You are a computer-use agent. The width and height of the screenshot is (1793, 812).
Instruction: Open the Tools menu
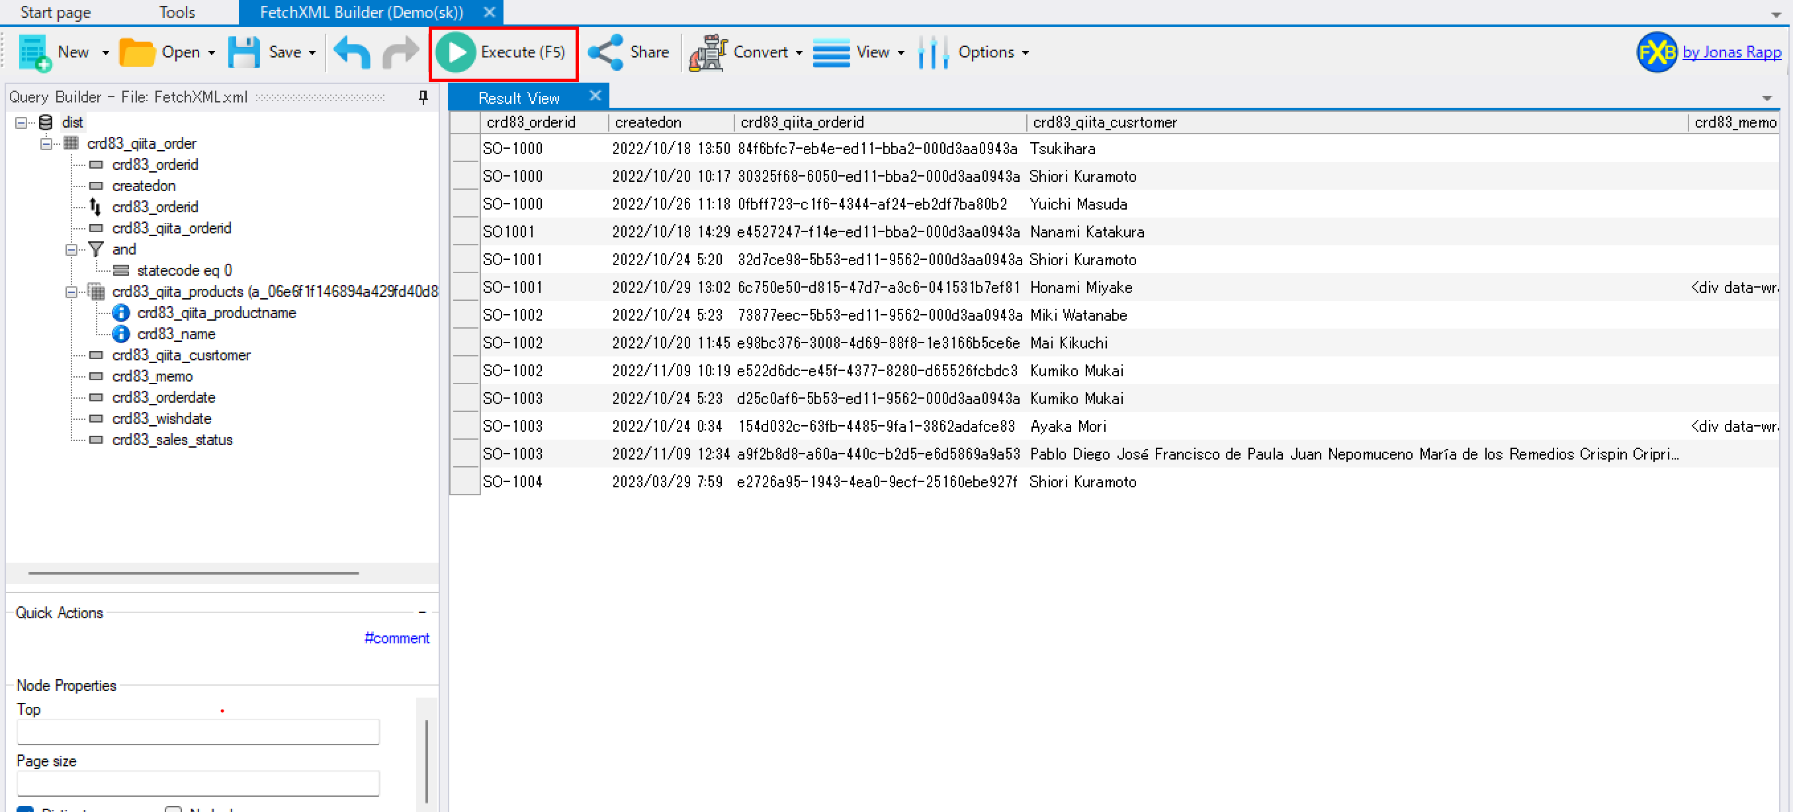coord(177,12)
